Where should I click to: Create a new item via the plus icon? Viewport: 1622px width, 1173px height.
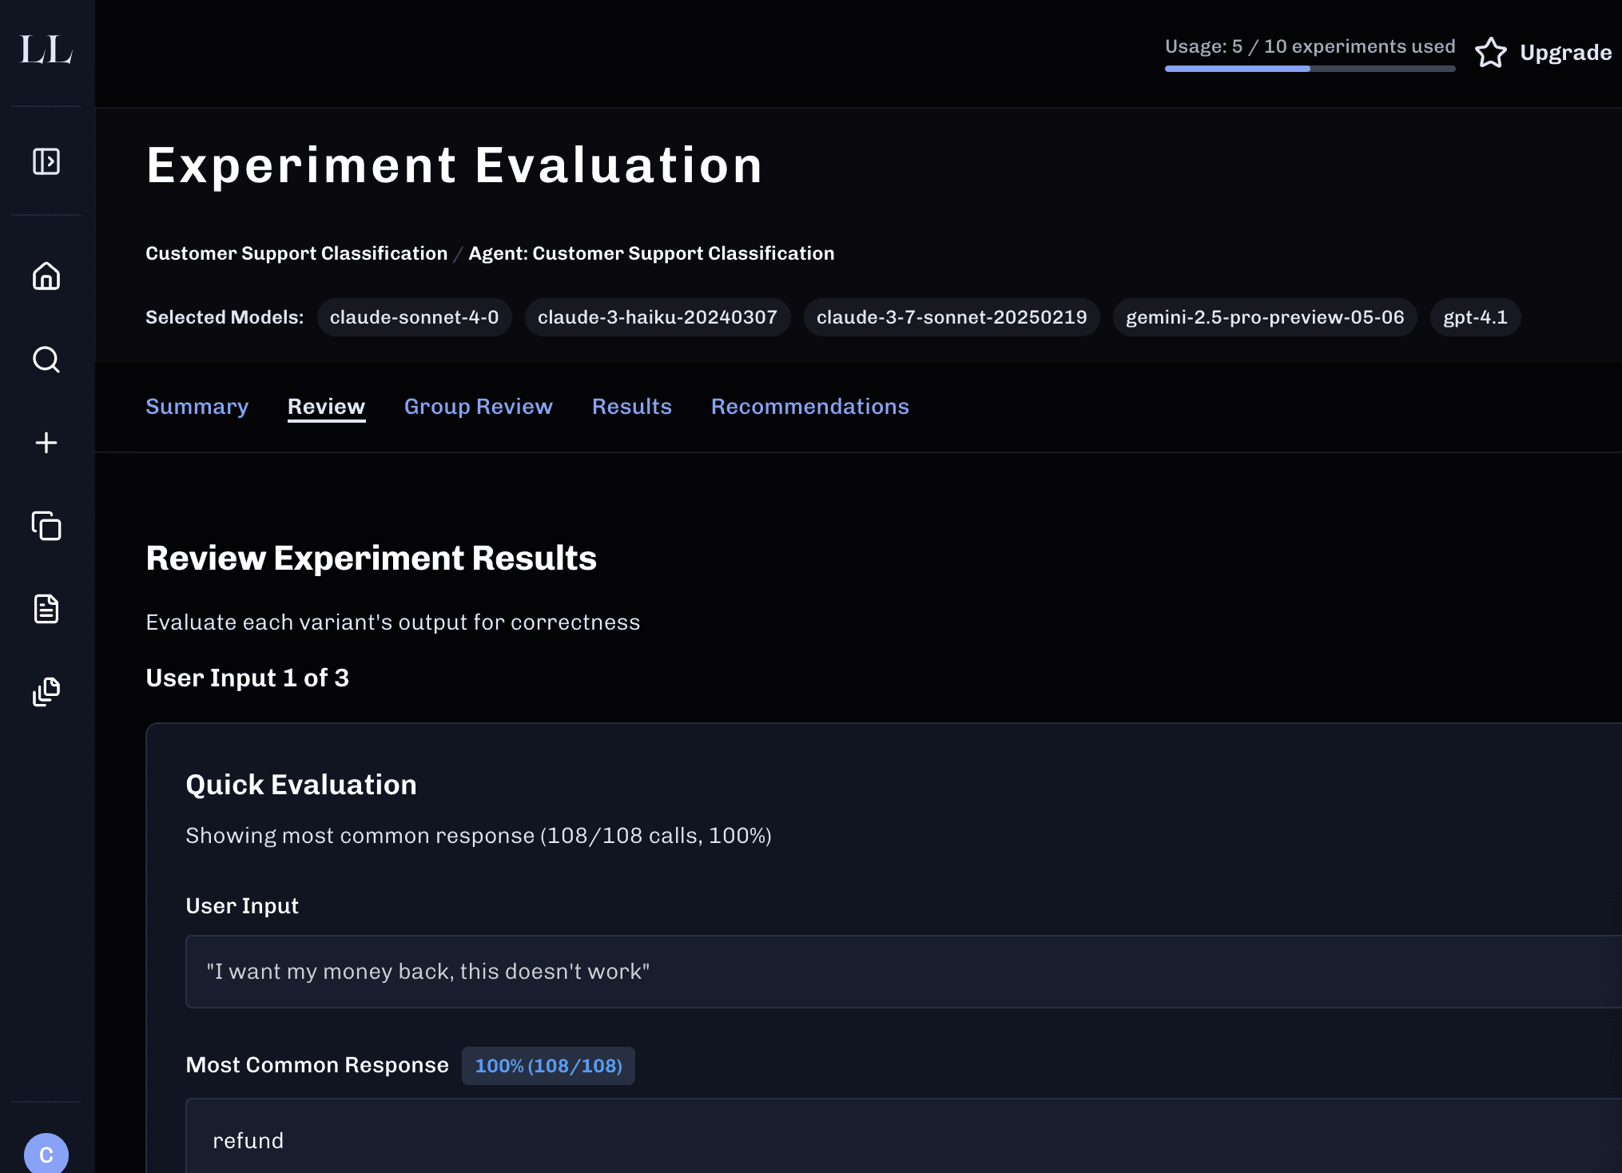point(46,442)
